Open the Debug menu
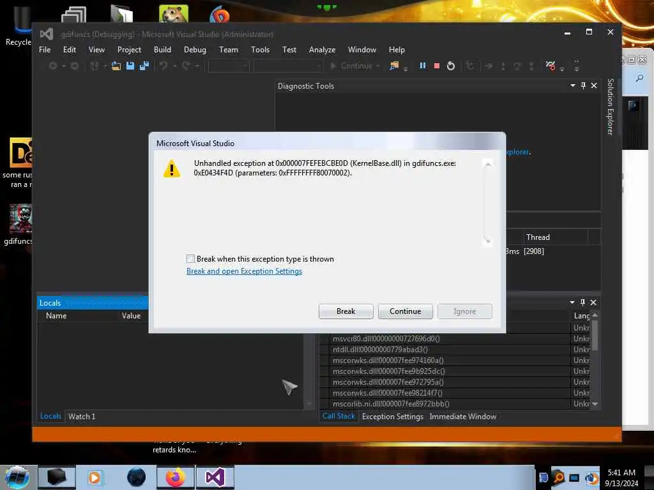 pos(195,50)
